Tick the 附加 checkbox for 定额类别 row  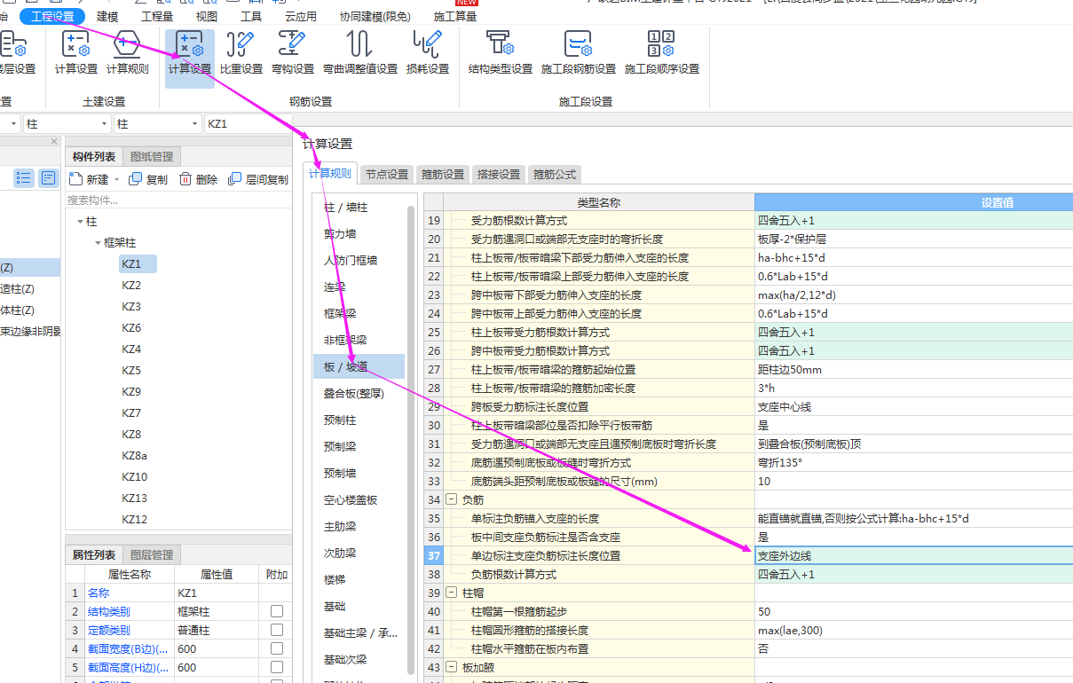(277, 630)
